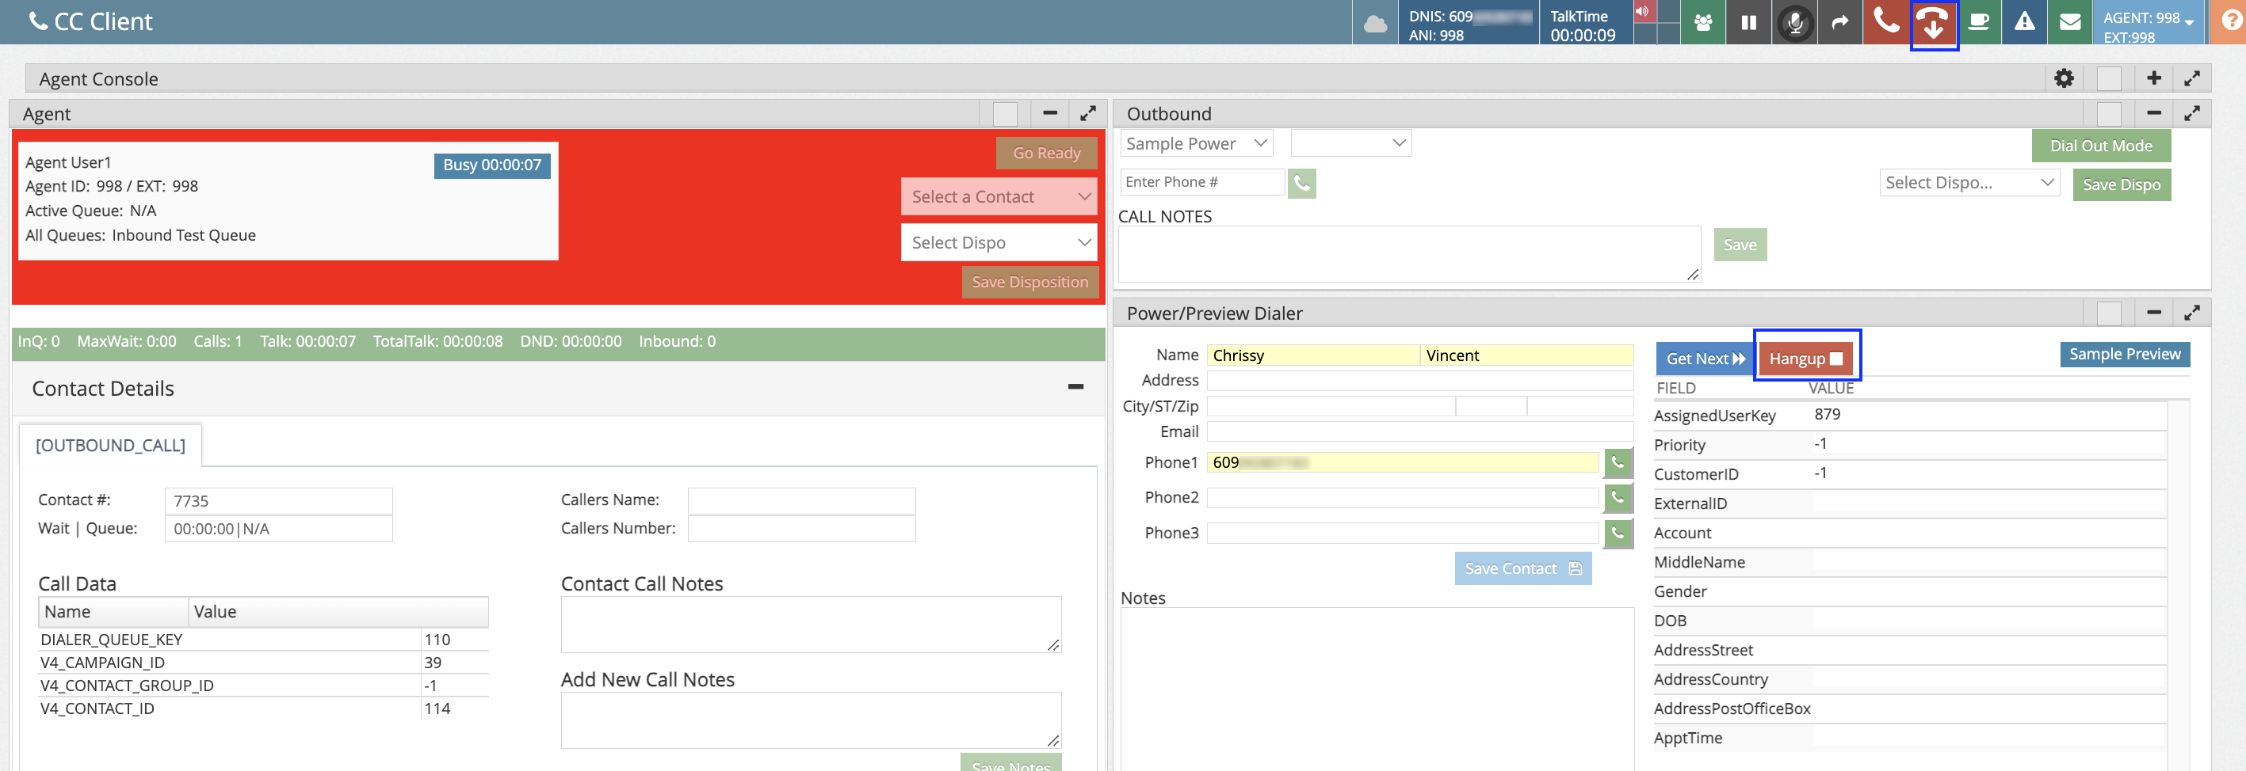
Task: Expand the Agent panel to fullscreen
Action: pyautogui.click(x=1087, y=113)
